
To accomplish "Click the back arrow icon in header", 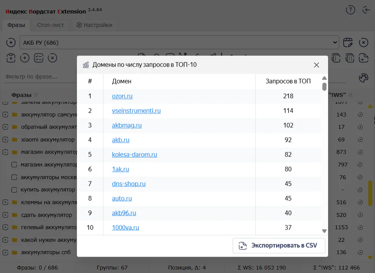I will coord(366,10).
